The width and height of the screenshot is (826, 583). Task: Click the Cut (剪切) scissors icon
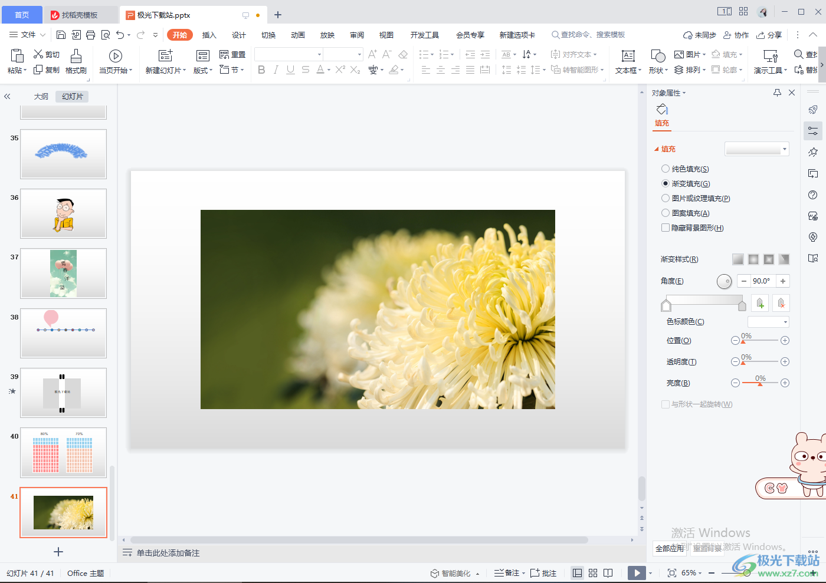pyautogui.click(x=38, y=54)
